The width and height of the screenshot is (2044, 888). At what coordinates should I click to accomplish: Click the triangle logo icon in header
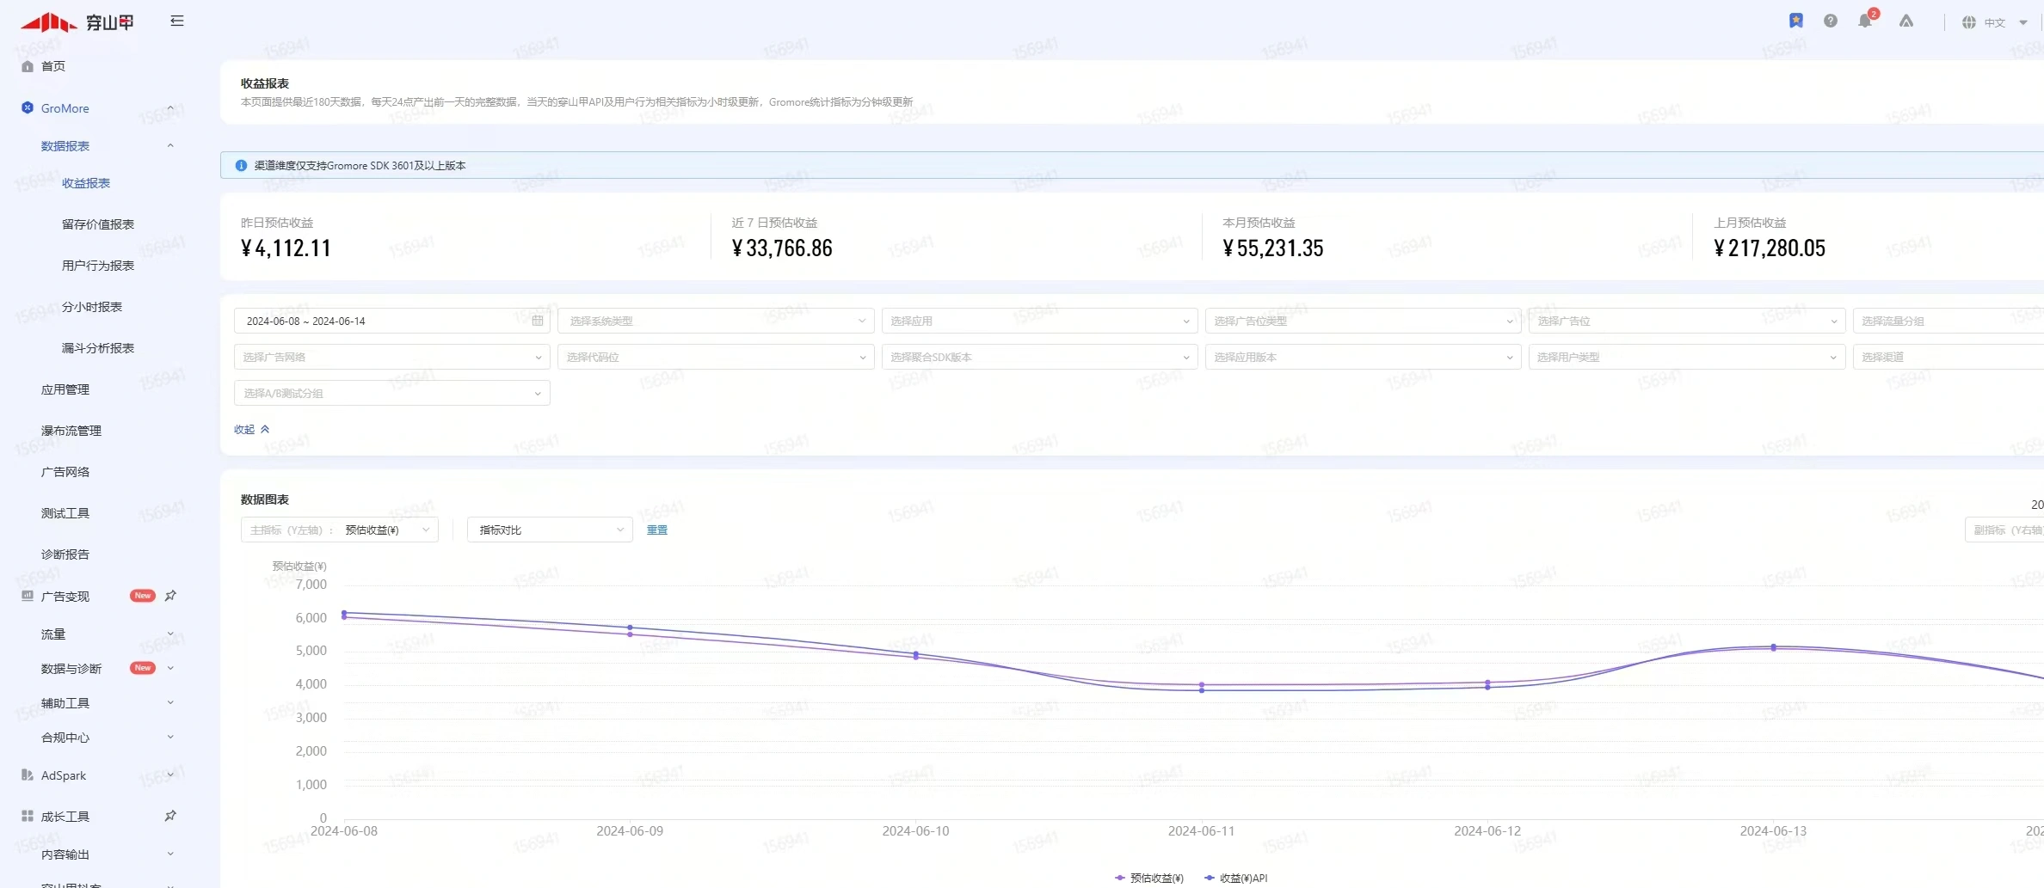(x=1906, y=21)
